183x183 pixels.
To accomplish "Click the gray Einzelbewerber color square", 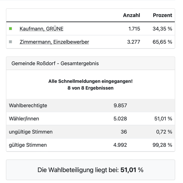I will tap(10, 42).
